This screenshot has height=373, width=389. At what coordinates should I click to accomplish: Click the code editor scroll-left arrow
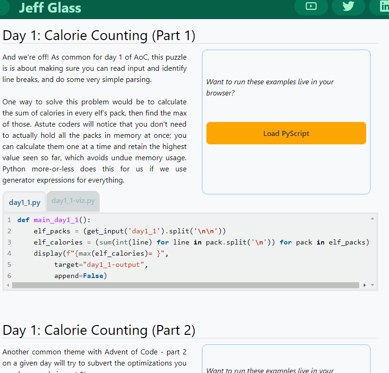8,285
